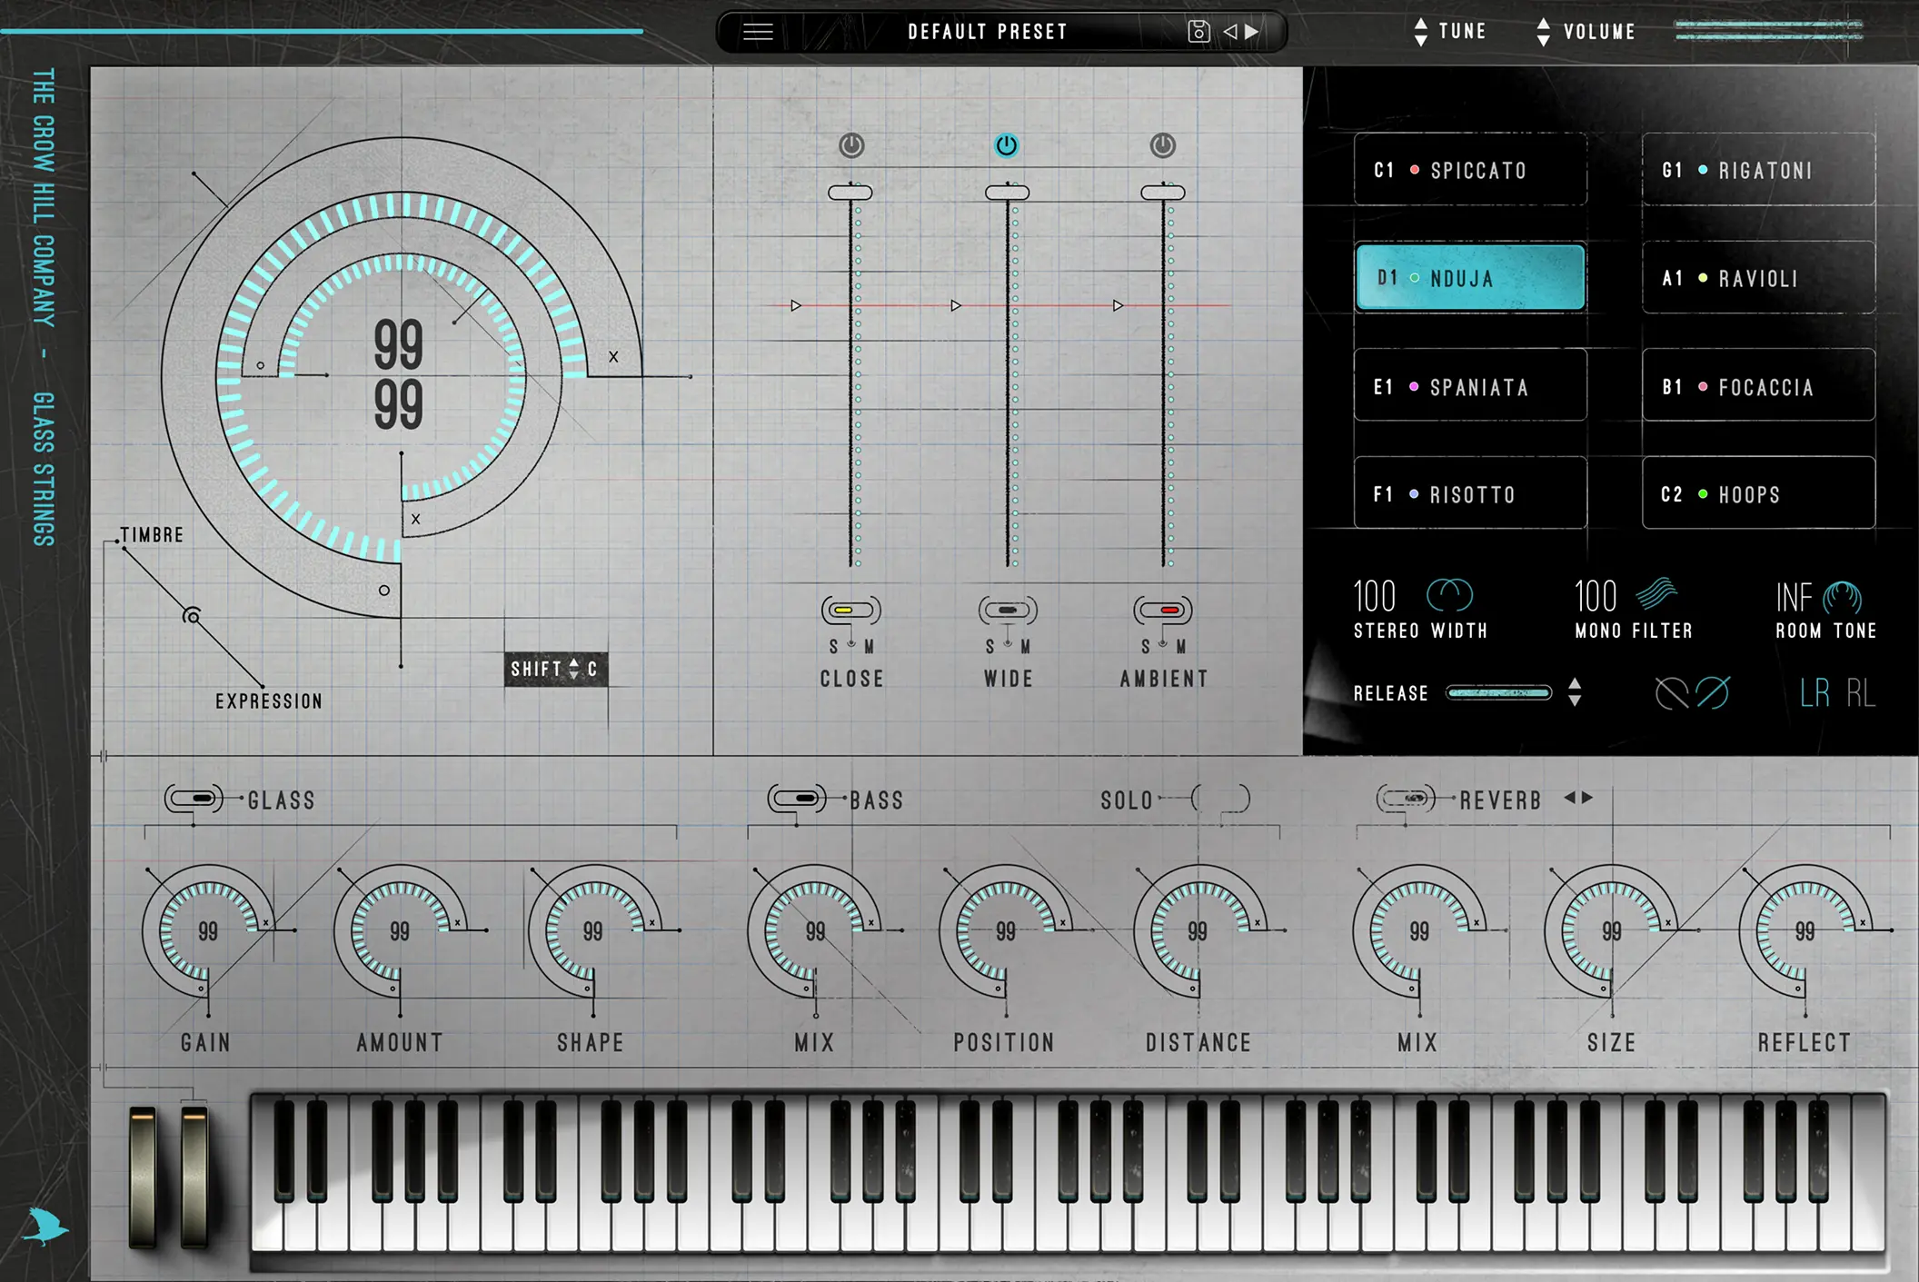Toggle power on the Close mic channel
The image size is (1919, 1282).
[x=851, y=145]
